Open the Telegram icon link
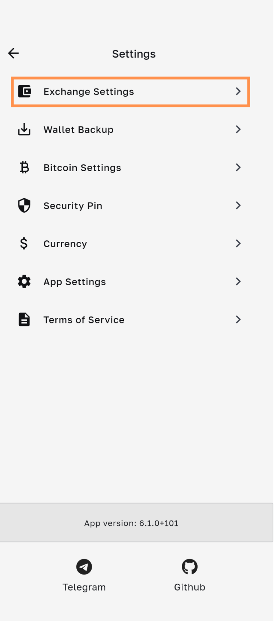 (x=84, y=567)
